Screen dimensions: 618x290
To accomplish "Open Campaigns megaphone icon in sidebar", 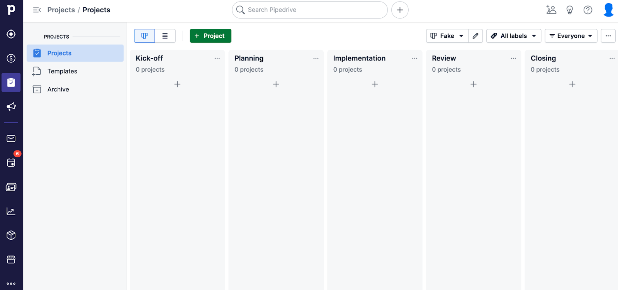I will (11, 107).
